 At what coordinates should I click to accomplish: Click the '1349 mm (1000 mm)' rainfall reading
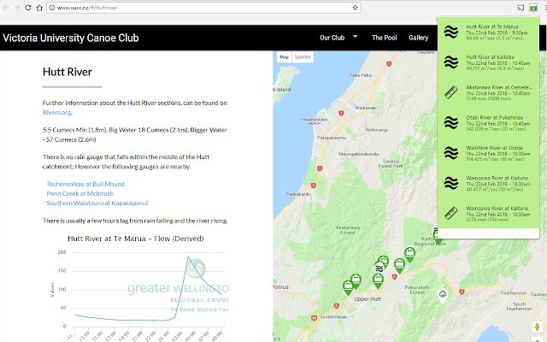[488, 99]
